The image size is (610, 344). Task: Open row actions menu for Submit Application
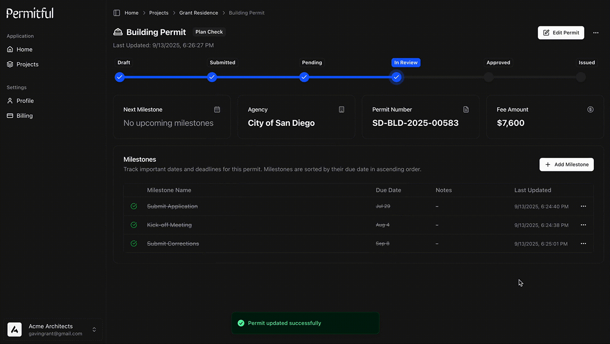pos(583,207)
